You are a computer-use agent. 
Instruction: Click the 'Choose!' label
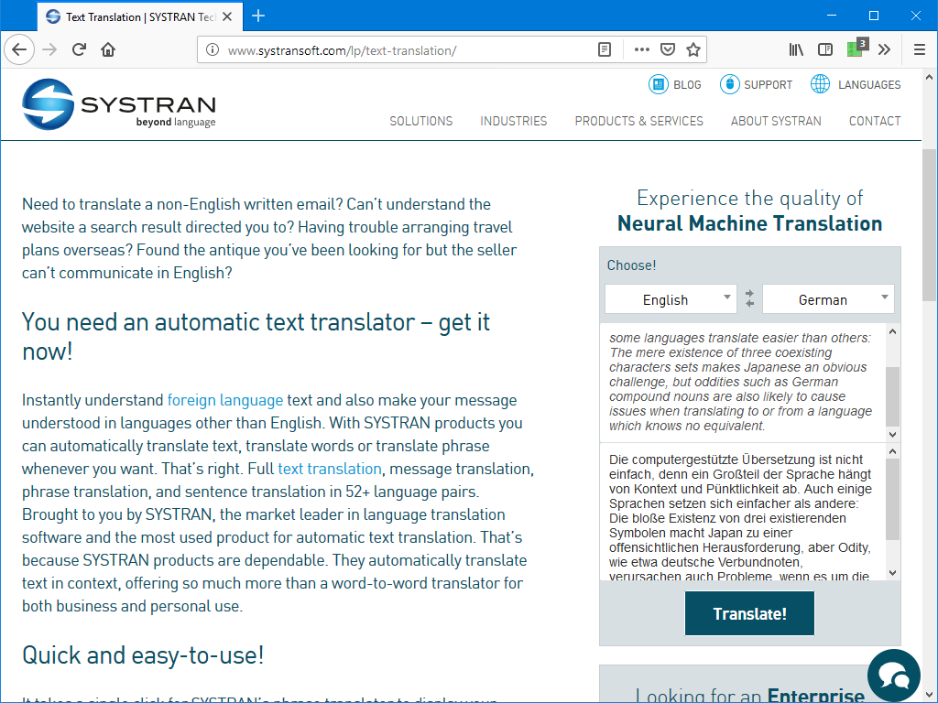click(632, 265)
